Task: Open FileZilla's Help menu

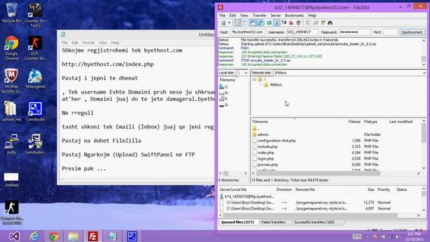Action: [x=312, y=15]
